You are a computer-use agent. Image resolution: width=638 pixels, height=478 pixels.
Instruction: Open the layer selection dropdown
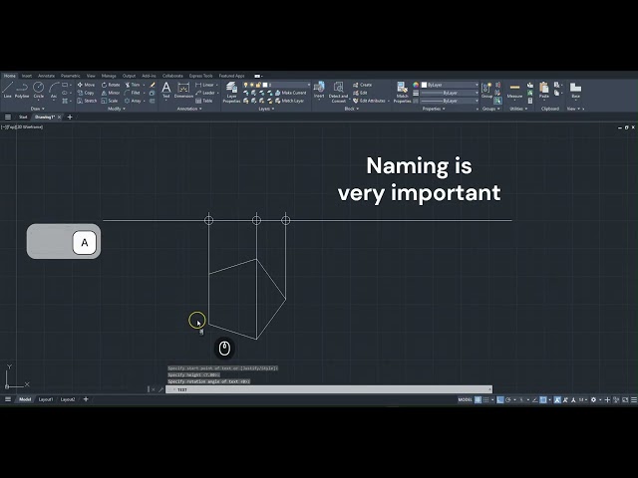(277, 85)
